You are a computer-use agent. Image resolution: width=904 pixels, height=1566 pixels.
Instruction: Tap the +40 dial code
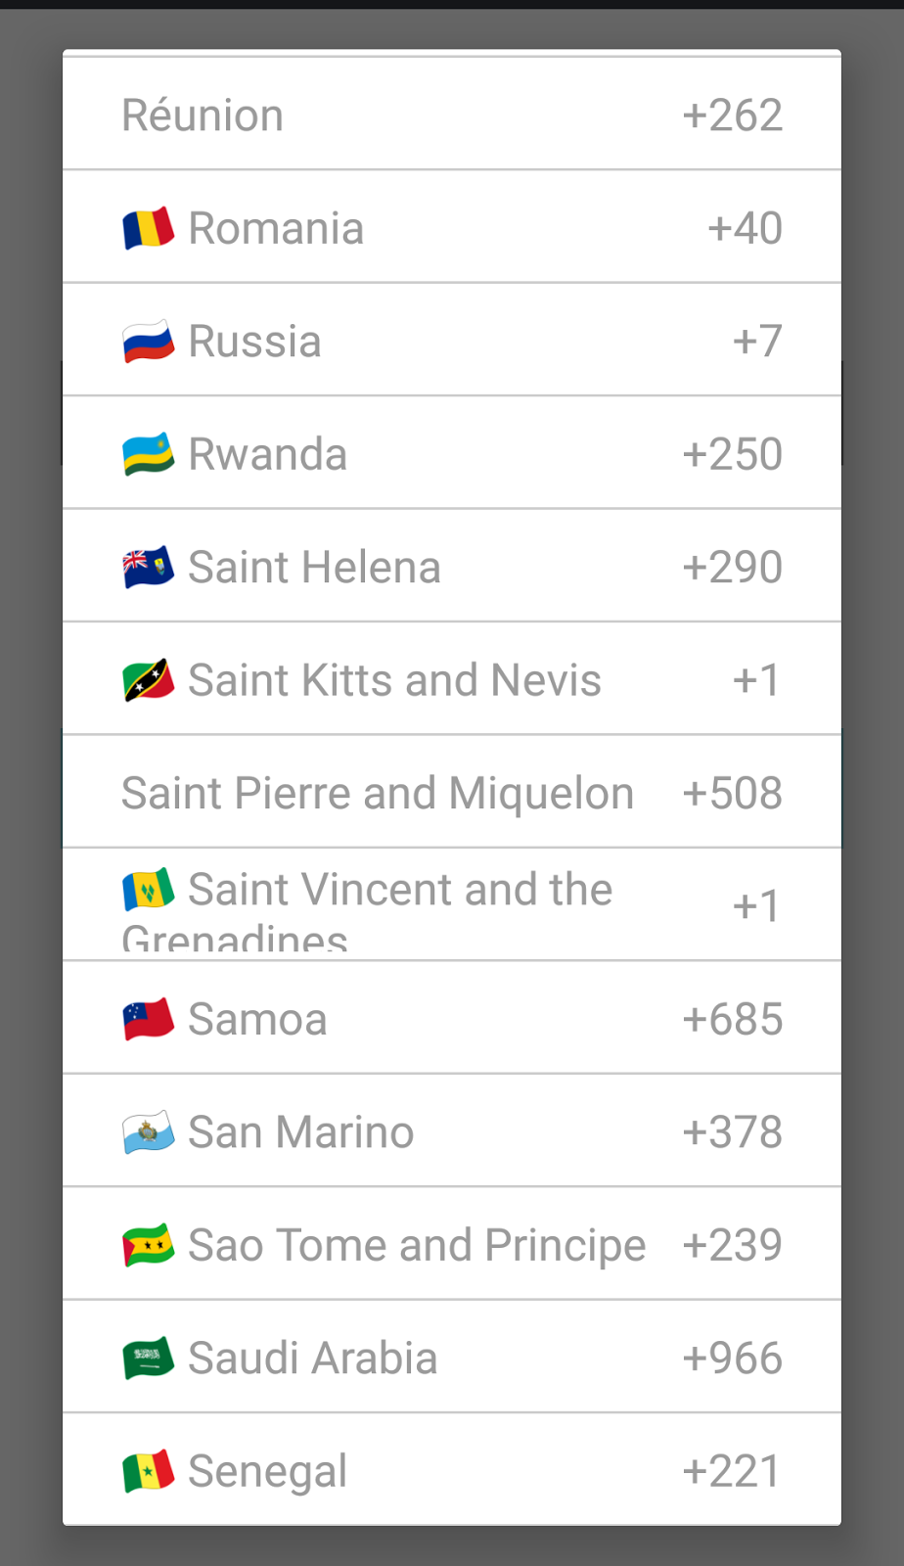[745, 229]
